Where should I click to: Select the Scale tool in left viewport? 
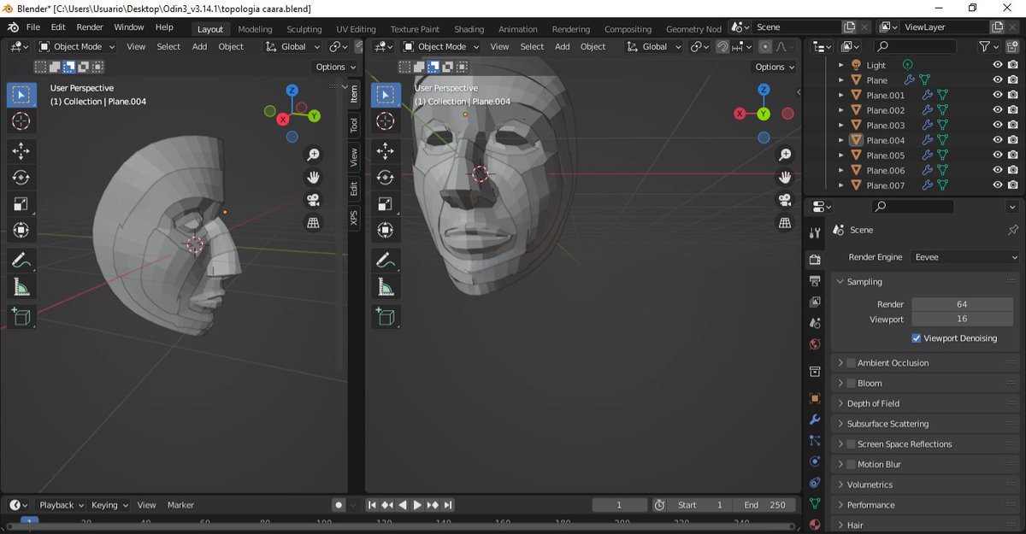(21, 203)
